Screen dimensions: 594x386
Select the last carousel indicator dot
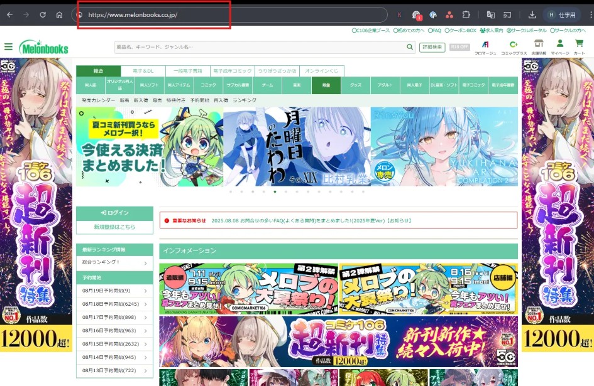[x=363, y=191]
